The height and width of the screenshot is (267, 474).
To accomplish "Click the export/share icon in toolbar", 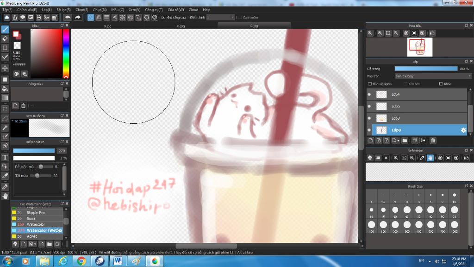I will point(15,17).
